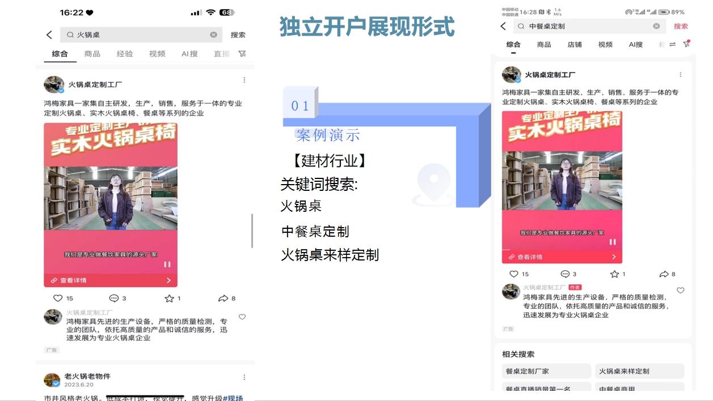Favorite the left post with star icon

[x=169, y=298]
